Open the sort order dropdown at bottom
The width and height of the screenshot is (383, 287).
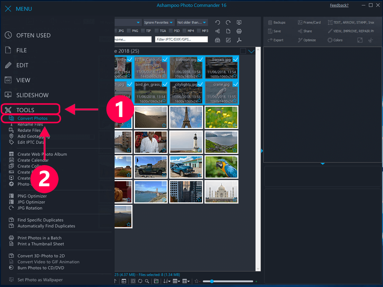167,281
